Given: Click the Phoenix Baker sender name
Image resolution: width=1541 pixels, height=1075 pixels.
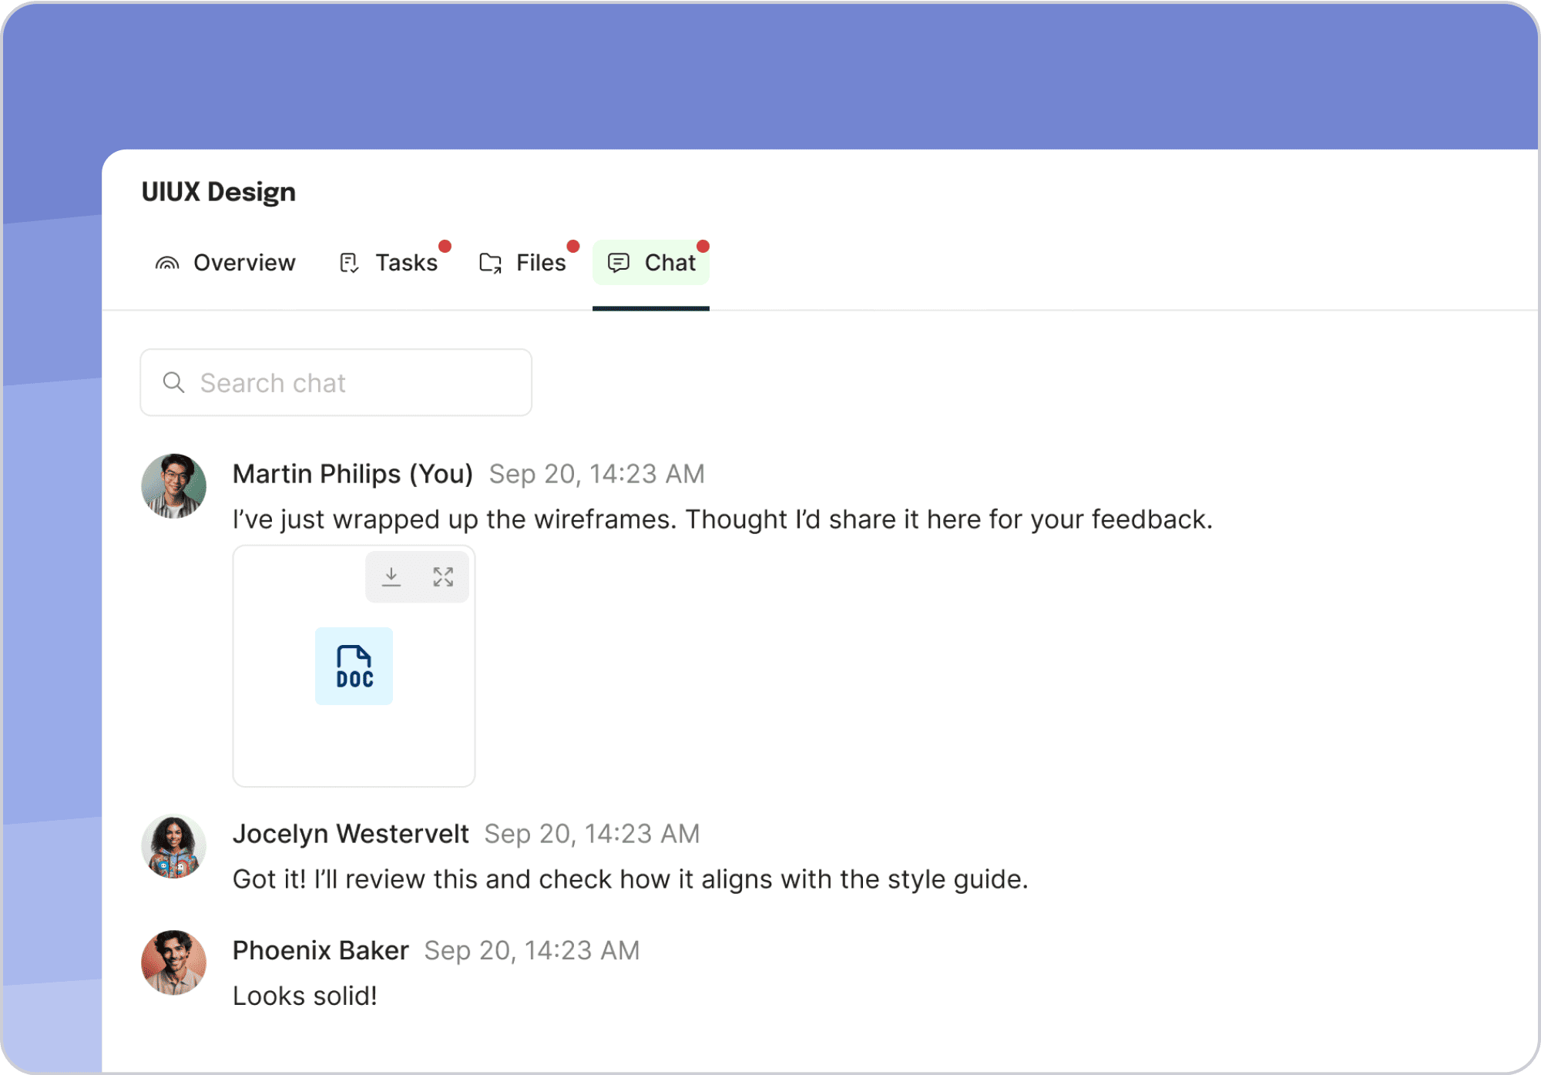Looking at the screenshot, I should [321, 951].
